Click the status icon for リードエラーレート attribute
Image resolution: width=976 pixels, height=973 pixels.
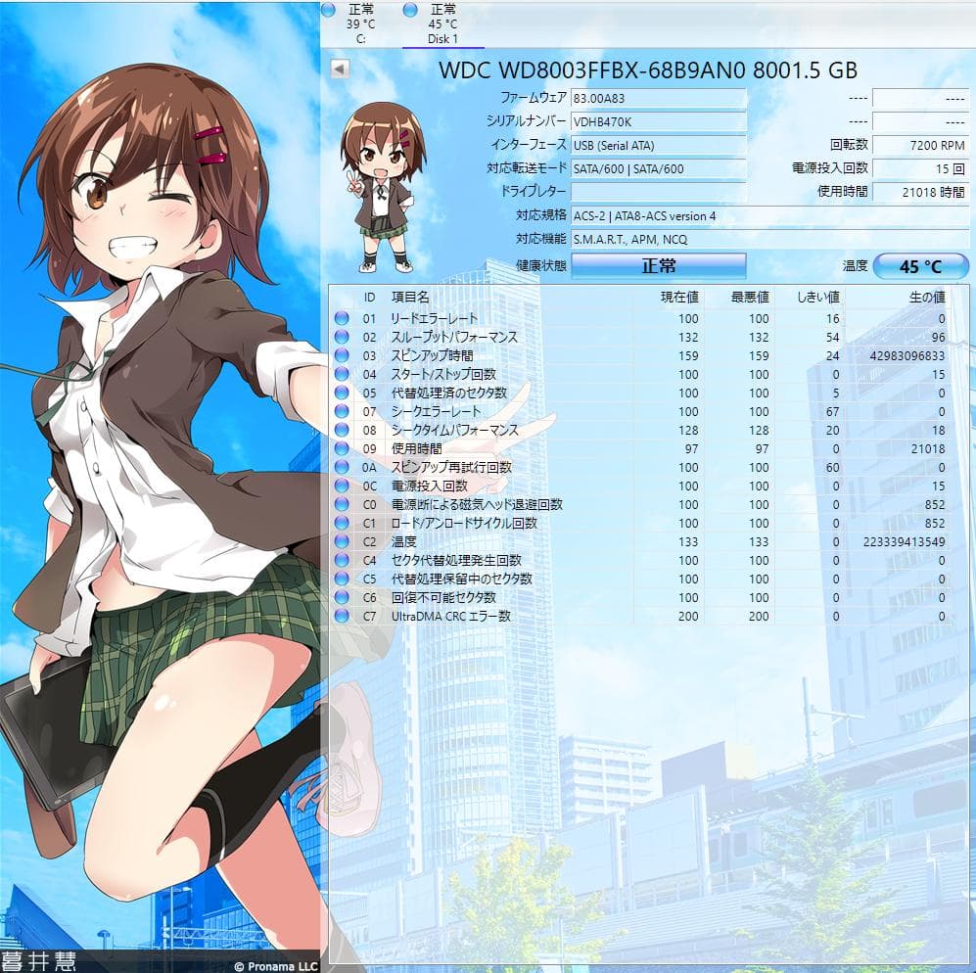pyautogui.click(x=341, y=318)
